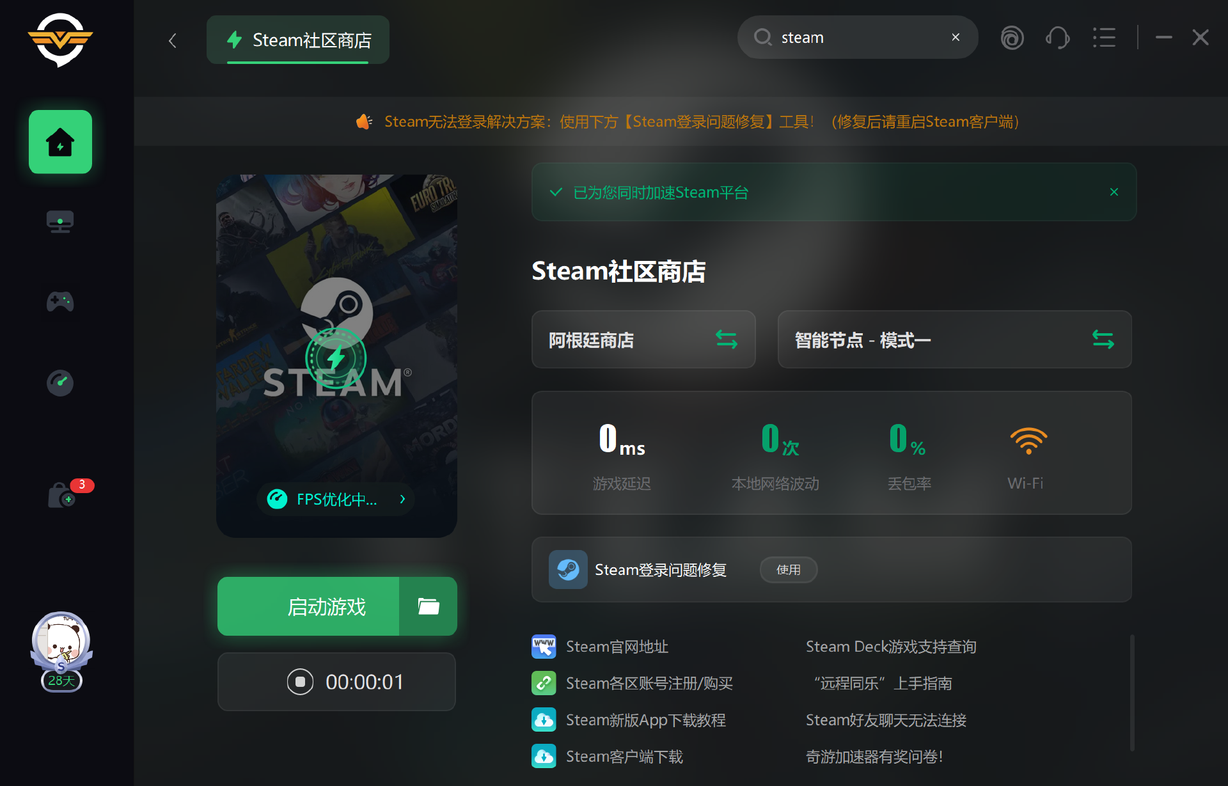Open the list menu icon in header
The image size is (1228, 786).
[x=1104, y=38]
